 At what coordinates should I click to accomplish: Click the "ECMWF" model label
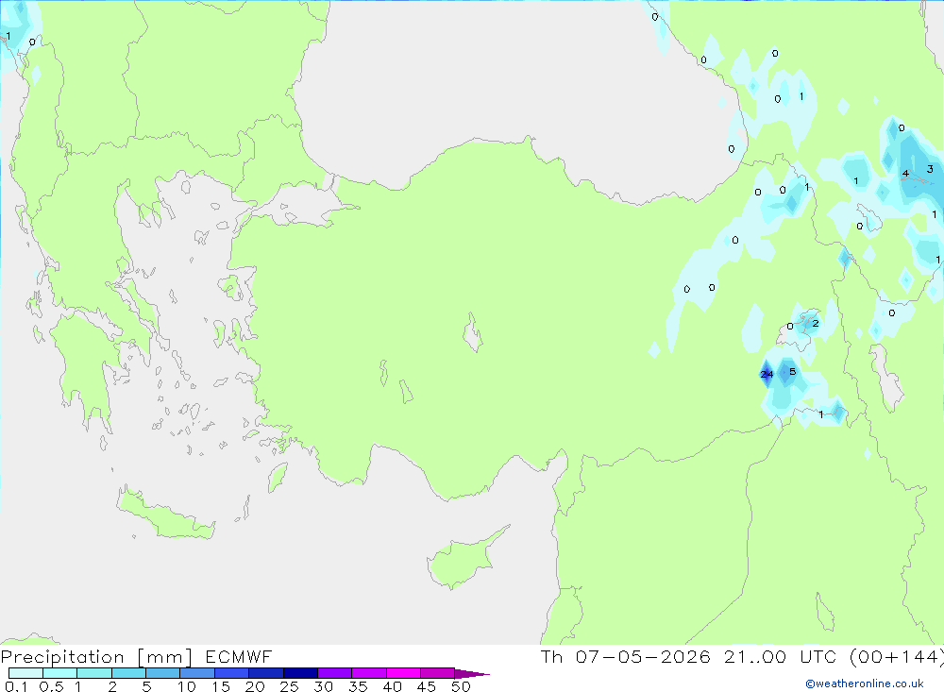tap(239, 656)
